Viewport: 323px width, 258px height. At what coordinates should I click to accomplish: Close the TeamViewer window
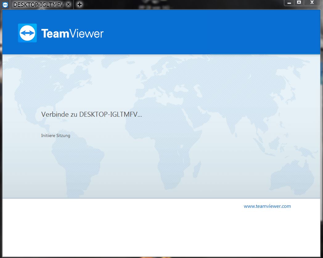point(312,3)
